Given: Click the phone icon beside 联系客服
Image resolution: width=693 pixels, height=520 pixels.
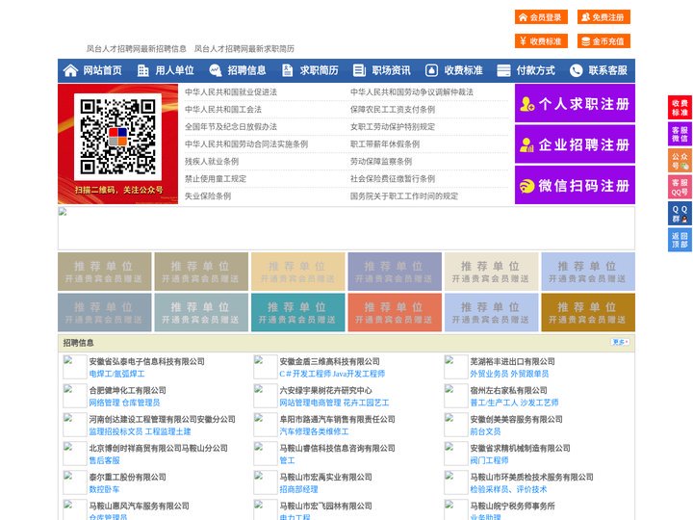Looking at the screenshot, I should (x=576, y=70).
